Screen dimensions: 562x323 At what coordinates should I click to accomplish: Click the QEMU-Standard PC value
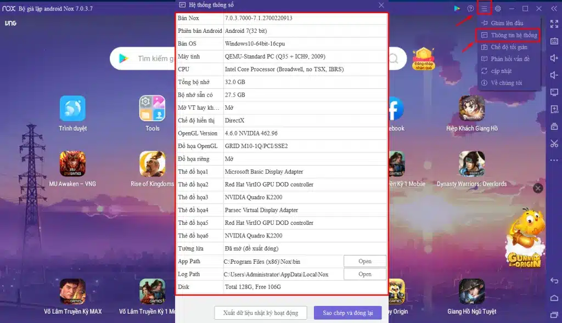pyautogui.click(x=275, y=56)
